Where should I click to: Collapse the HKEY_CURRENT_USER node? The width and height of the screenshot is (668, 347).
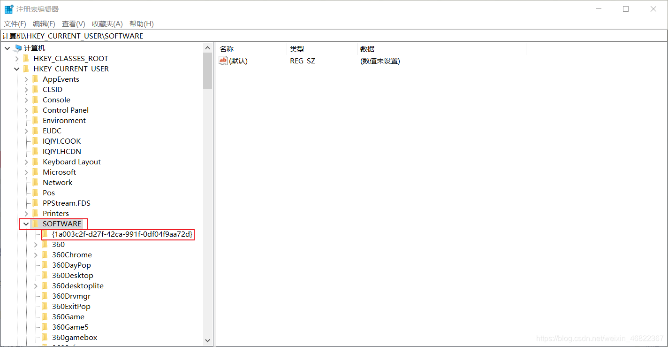point(16,68)
